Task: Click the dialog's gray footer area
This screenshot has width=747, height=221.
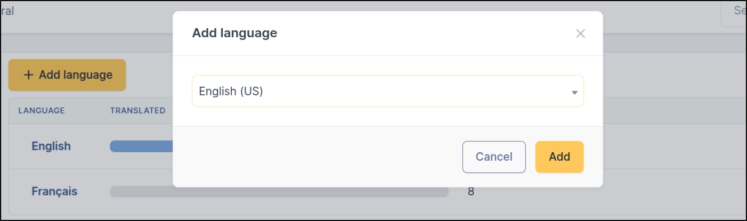Action: (320, 157)
